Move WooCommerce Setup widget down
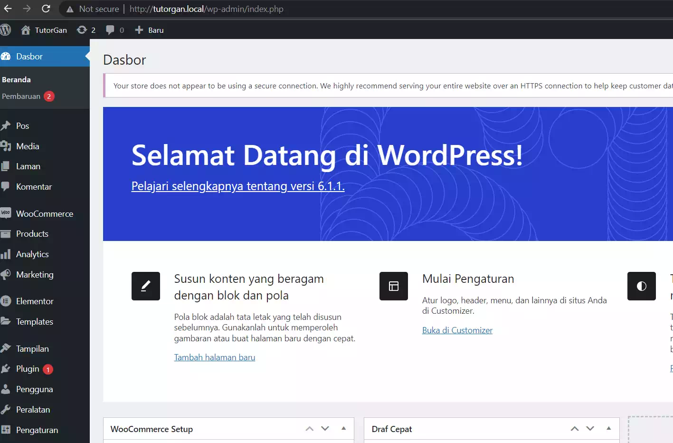The width and height of the screenshot is (673, 443). pyautogui.click(x=325, y=429)
